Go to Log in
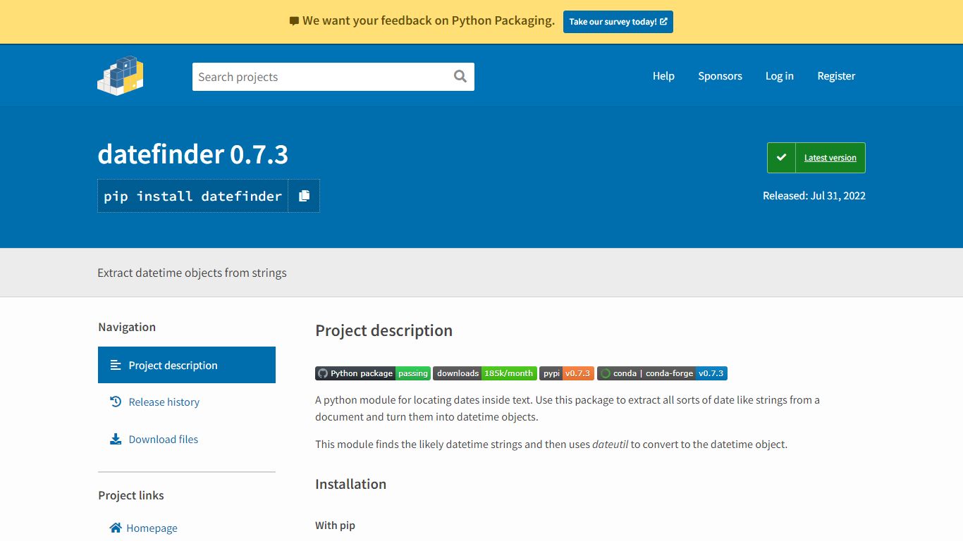Viewport: 963px width, 541px height. (x=780, y=76)
